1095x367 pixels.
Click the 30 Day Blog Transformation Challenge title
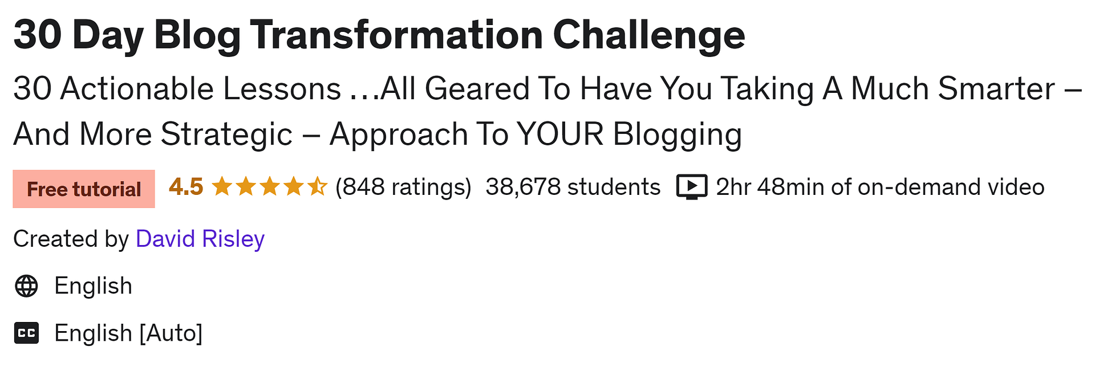379,35
